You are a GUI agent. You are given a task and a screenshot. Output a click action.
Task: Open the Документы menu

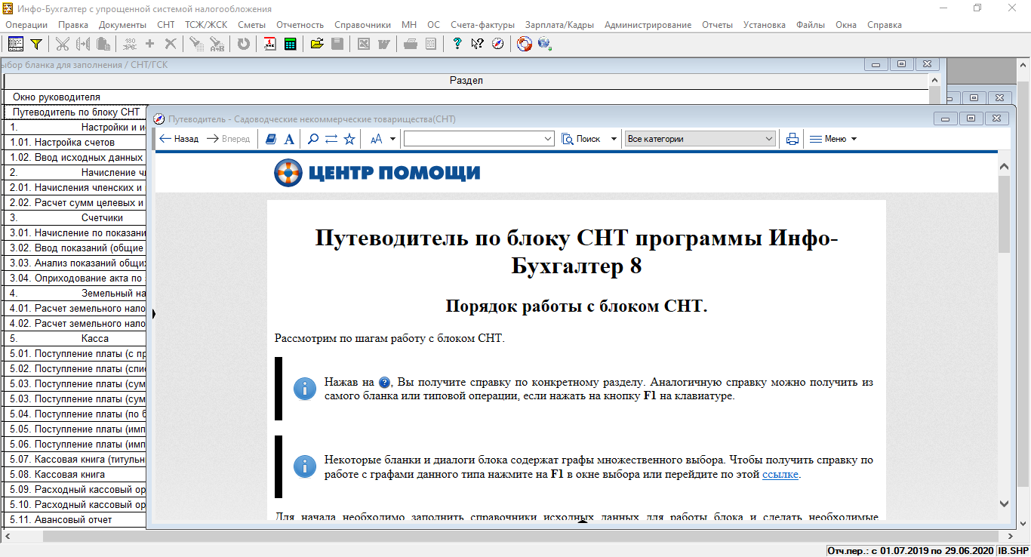122,25
